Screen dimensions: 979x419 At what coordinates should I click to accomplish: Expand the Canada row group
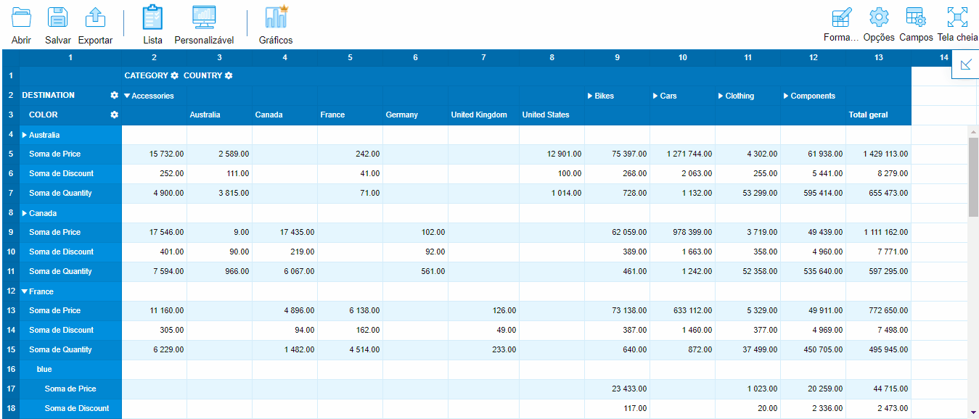[25, 213]
